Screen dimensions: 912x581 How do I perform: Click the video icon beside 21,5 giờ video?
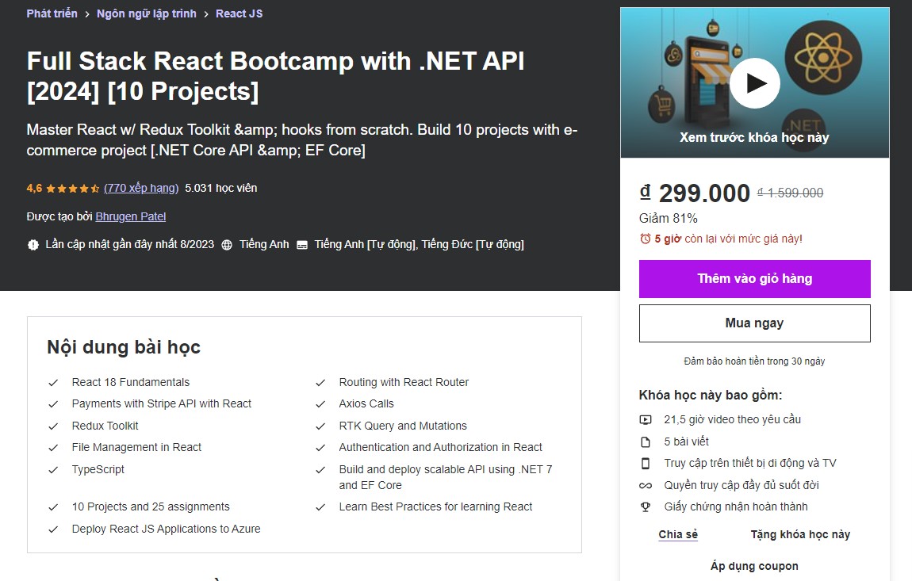646,419
